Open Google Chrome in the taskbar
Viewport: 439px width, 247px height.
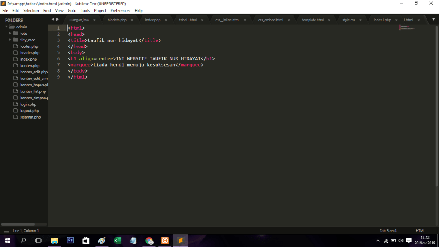pyautogui.click(x=149, y=241)
